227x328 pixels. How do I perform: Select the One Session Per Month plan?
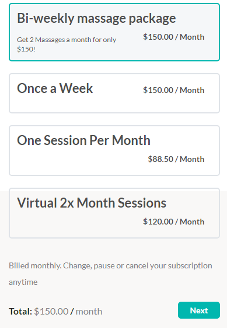(x=114, y=150)
